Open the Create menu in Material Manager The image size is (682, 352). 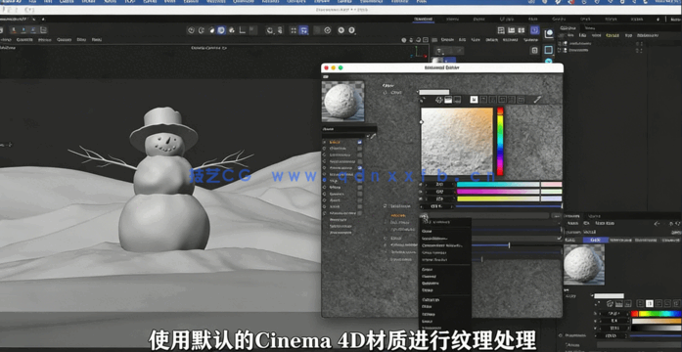click(447, 39)
